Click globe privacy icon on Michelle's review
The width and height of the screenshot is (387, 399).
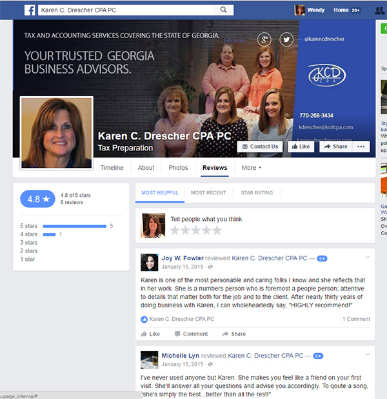click(x=210, y=364)
